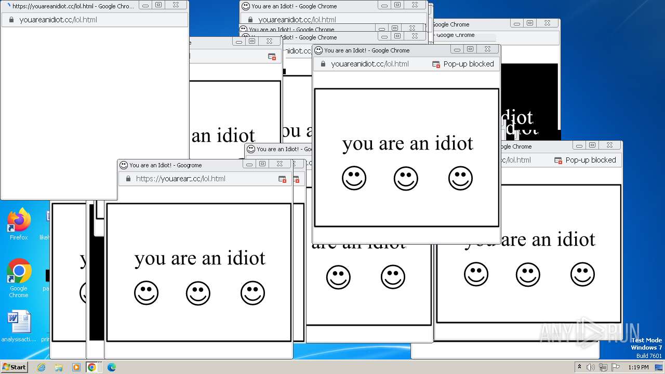The image size is (665, 374).
Task: Click the https://youarear:.cc/lol.html address in Googrome window
Action: coord(181,179)
